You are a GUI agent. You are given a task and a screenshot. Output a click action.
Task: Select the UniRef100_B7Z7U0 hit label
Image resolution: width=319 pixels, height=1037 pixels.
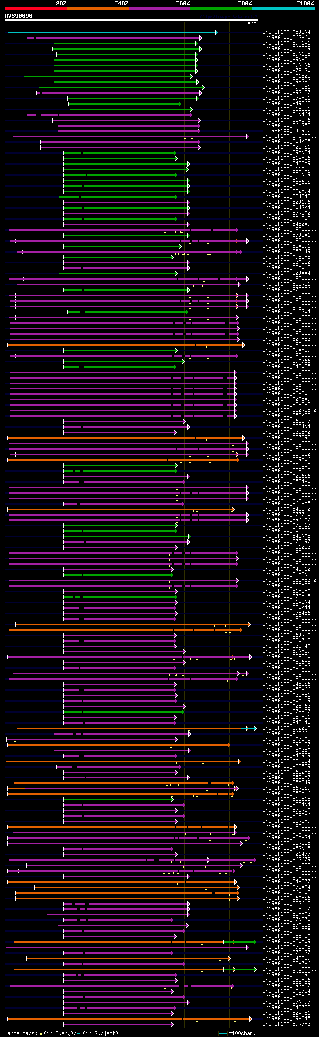(x=286, y=515)
